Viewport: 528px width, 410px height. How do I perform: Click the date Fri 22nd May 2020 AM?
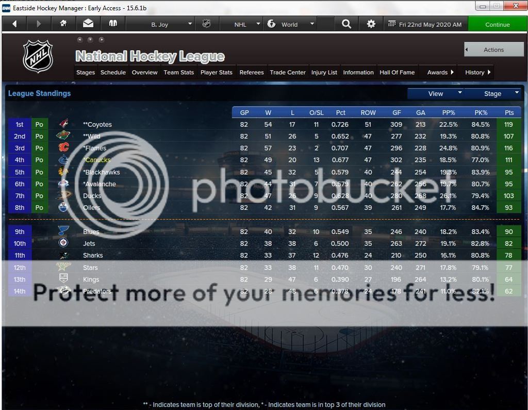click(x=430, y=24)
